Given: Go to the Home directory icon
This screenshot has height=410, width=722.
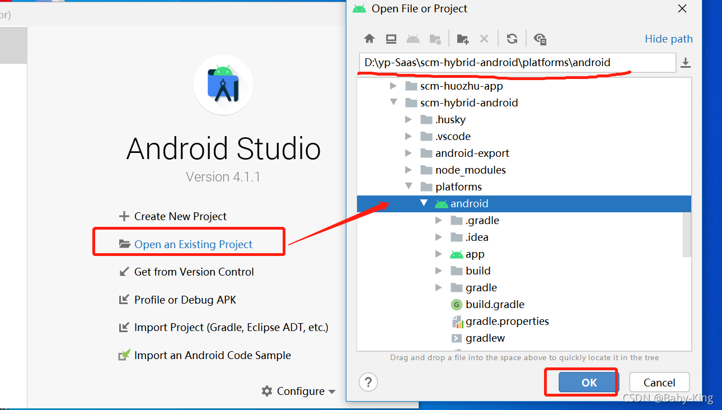Looking at the screenshot, I should (x=369, y=39).
